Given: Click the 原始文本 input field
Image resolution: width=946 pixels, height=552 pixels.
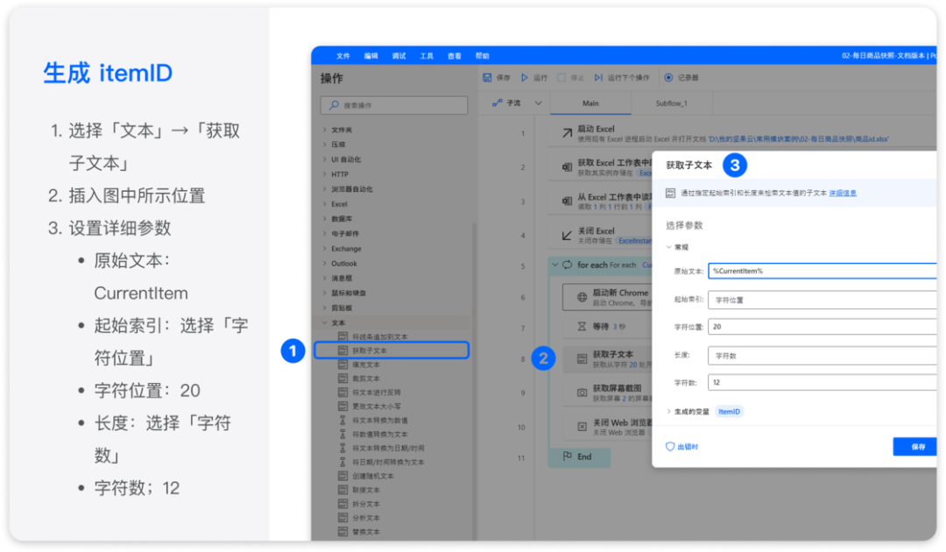Looking at the screenshot, I should 822,271.
